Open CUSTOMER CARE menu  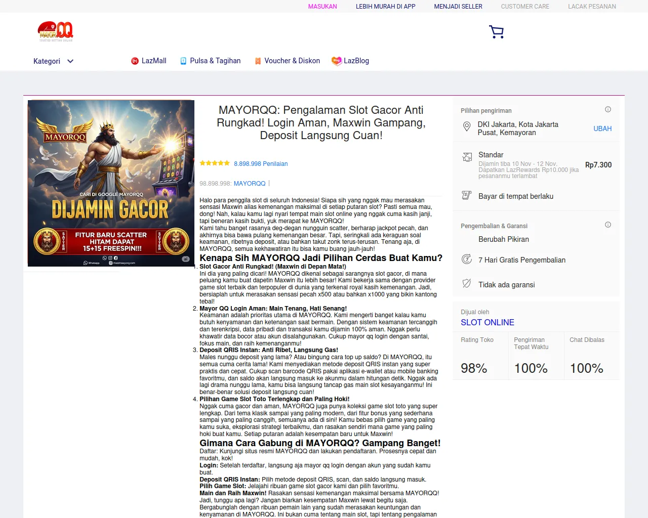coord(525,7)
